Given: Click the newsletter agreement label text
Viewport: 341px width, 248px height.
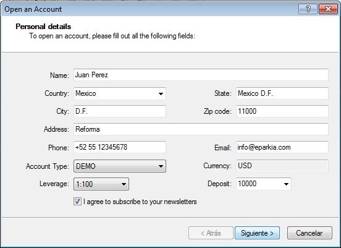Looking at the screenshot, I should click(x=140, y=202).
